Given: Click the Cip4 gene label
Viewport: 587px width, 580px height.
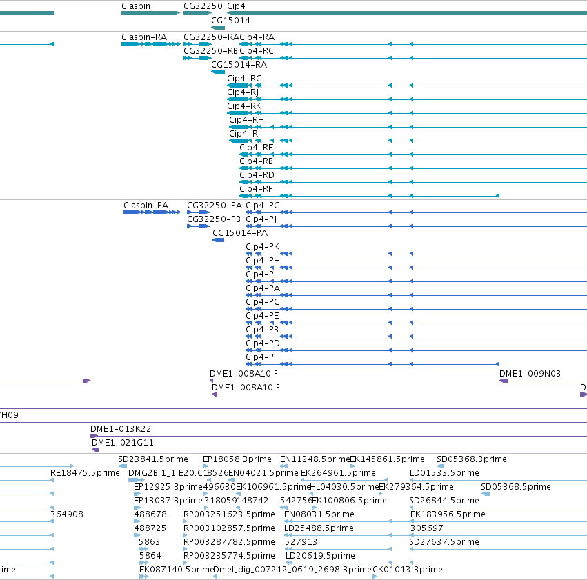Looking at the screenshot, I should click(x=236, y=6).
